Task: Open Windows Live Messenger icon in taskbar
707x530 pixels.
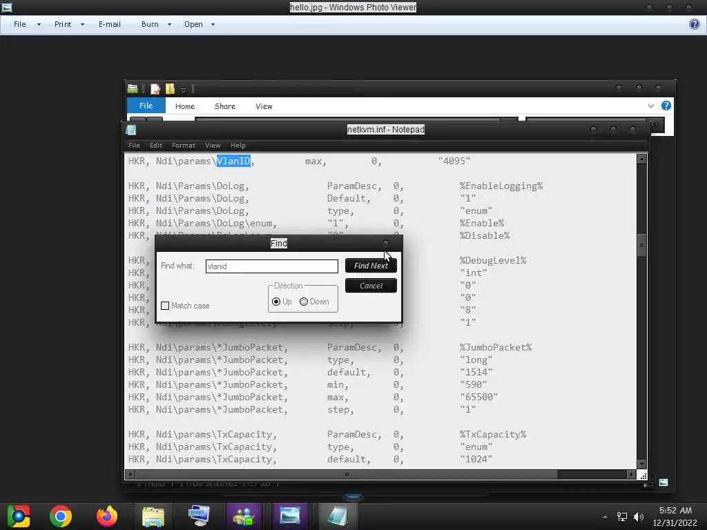Action: click(x=244, y=516)
